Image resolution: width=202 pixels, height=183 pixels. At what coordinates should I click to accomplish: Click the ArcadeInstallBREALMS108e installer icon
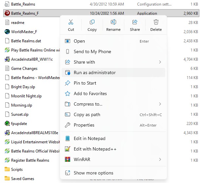point(7,132)
